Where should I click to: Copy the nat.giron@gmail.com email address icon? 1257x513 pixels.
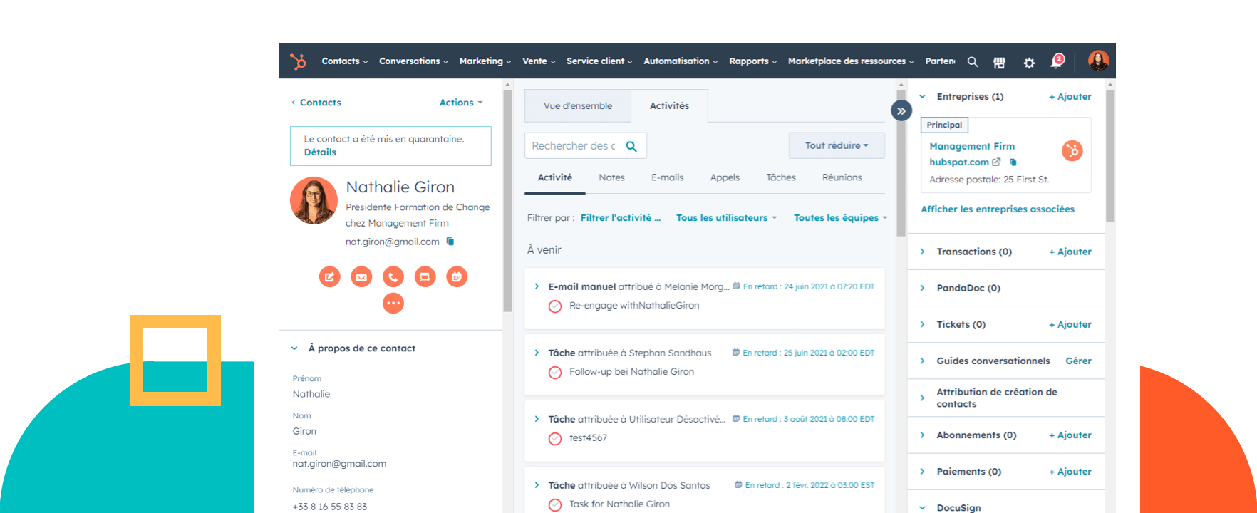pyautogui.click(x=450, y=242)
